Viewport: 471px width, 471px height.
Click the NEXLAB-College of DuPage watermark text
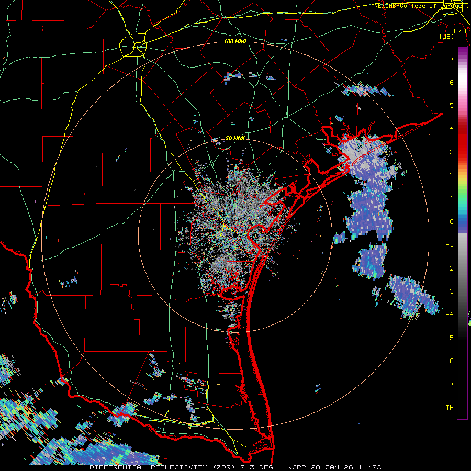(x=421, y=6)
